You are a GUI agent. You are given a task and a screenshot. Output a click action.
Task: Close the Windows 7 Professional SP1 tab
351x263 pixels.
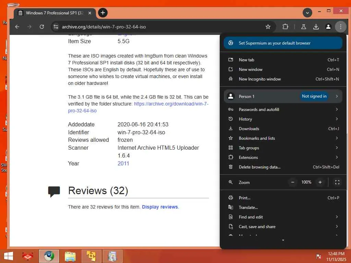90,13
